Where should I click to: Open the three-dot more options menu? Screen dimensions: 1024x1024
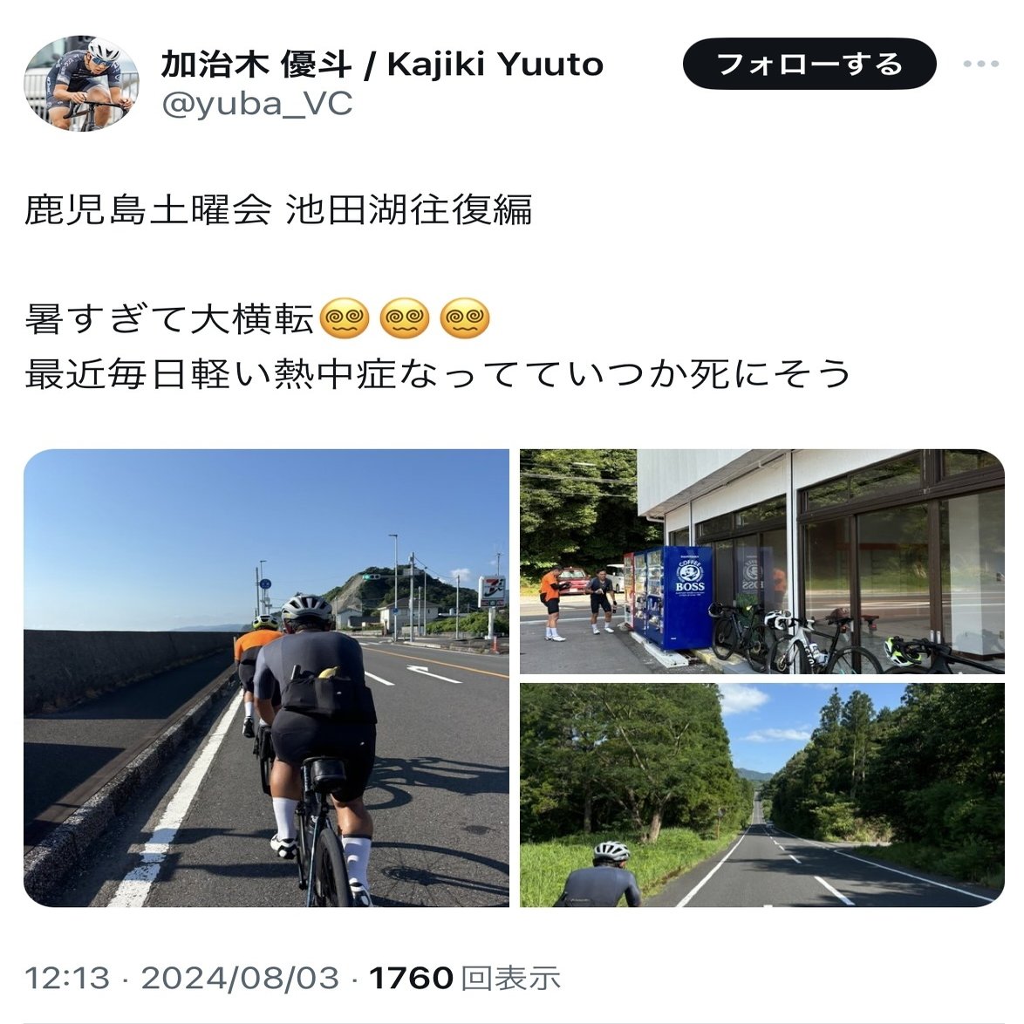[x=981, y=64]
